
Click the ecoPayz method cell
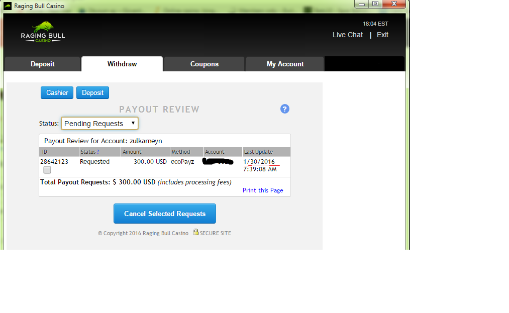(x=182, y=161)
